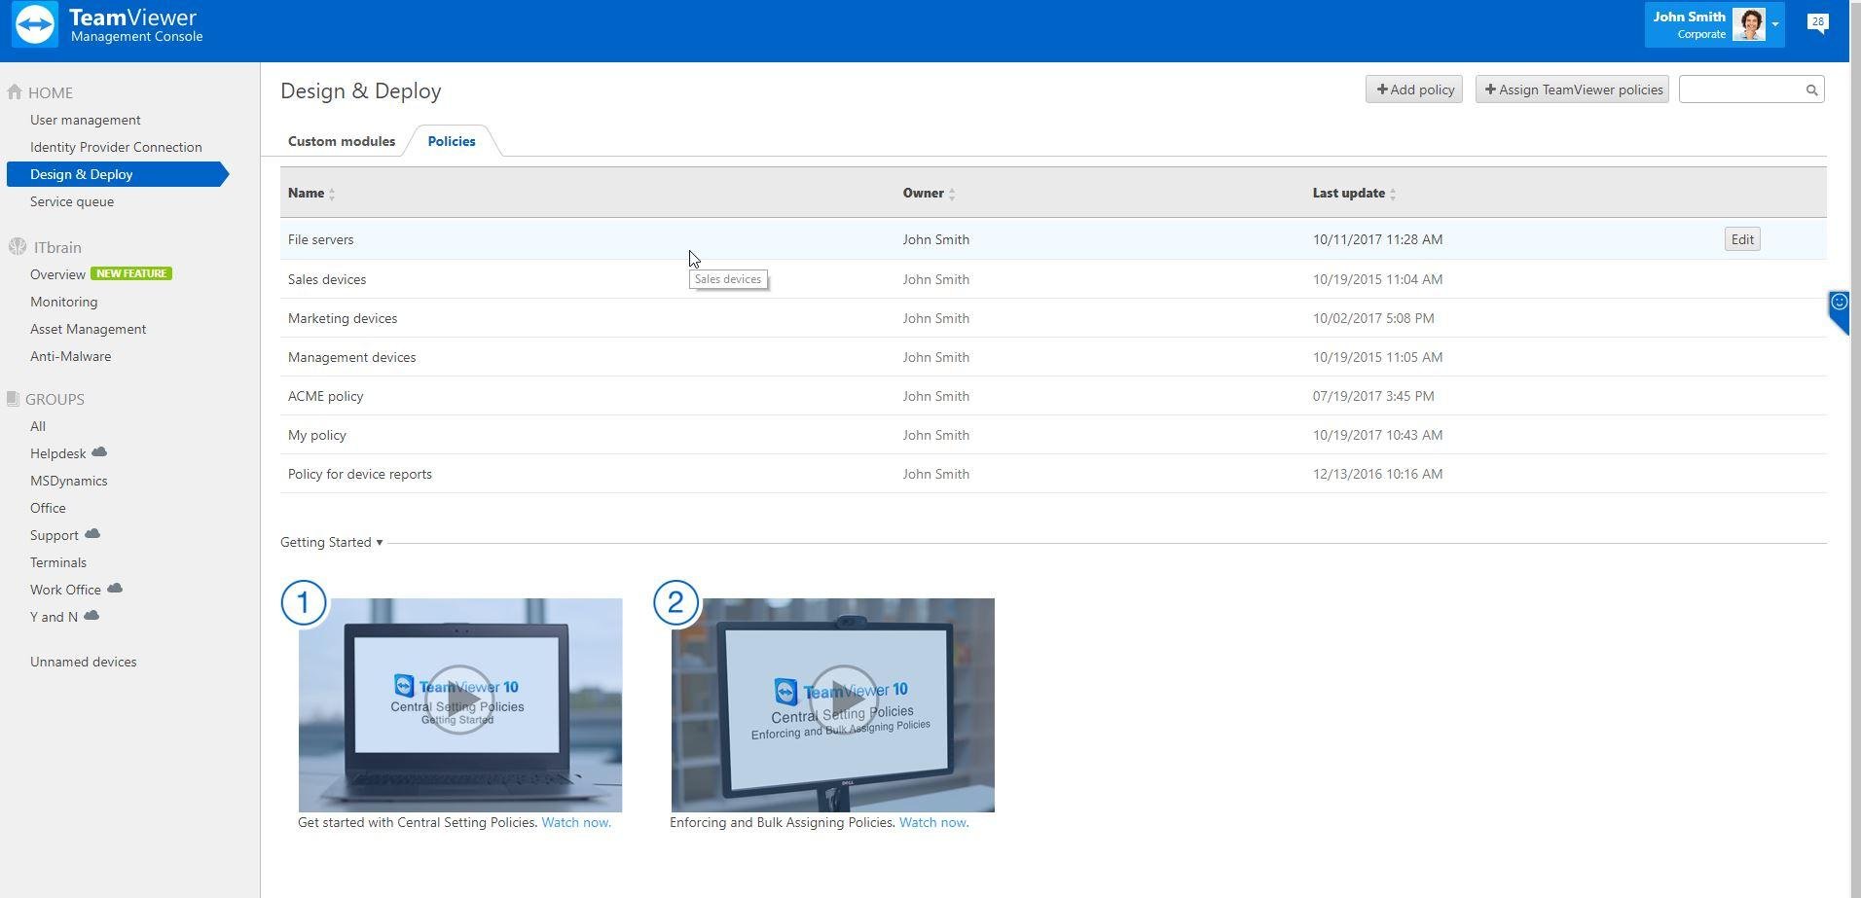Select My policy row
Viewport: 1861px width, 898px height.
[x=1053, y=435]
